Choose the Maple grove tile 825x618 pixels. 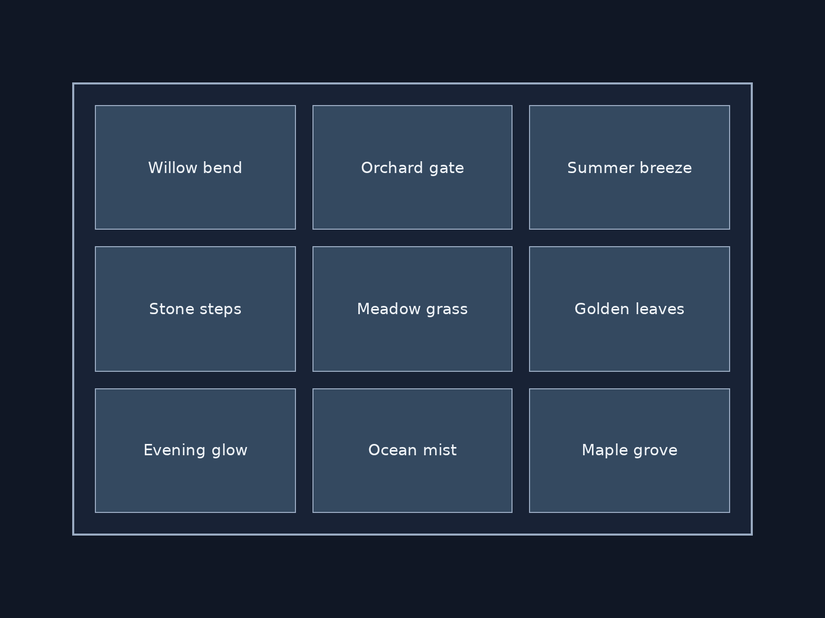point(630,451)
